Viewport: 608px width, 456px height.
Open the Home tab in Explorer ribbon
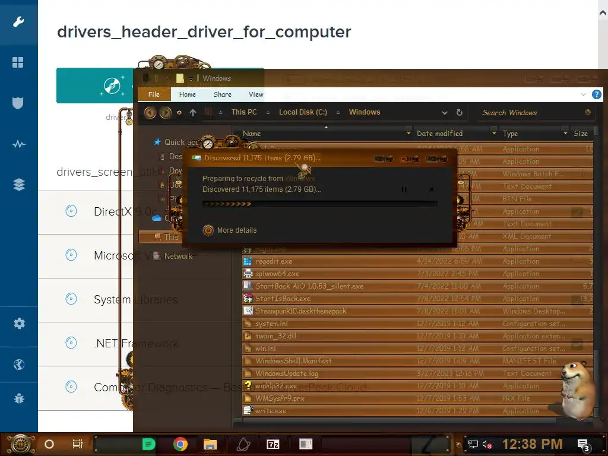pyautogui.click(x=188, y=94)
